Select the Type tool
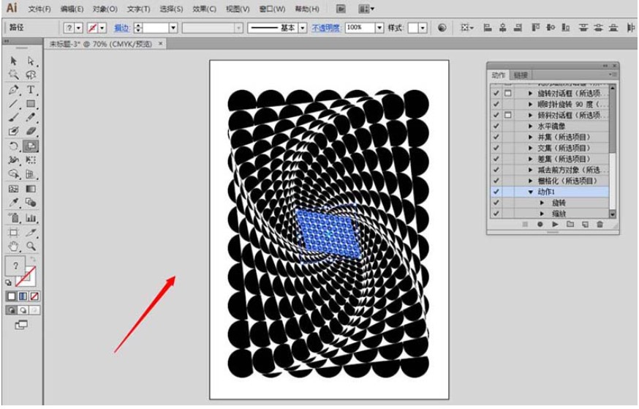Viewport: 639px width, 409px height. (x=31, y=90)
